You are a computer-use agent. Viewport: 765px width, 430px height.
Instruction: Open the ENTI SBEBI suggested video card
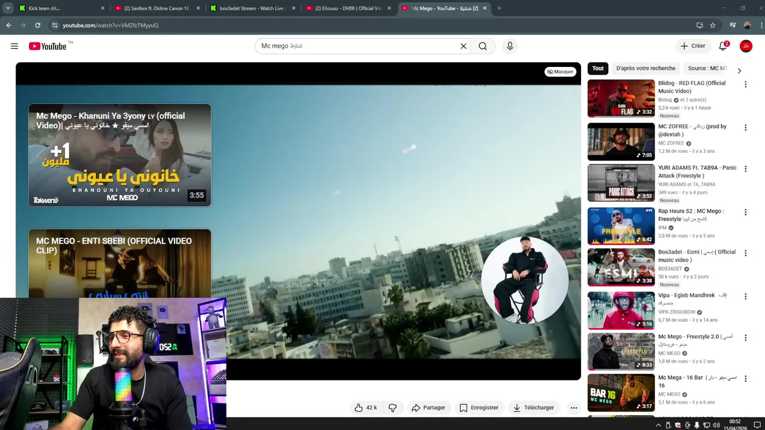click(120, 263)
